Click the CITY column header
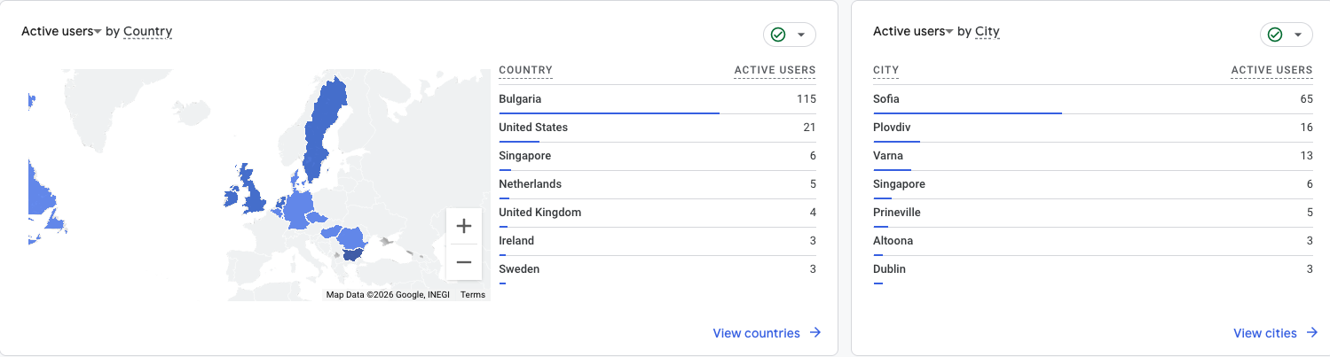 pos(886,70)
